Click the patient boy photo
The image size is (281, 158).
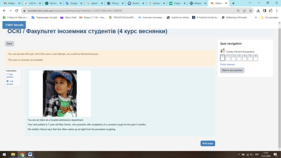(60, 93)
